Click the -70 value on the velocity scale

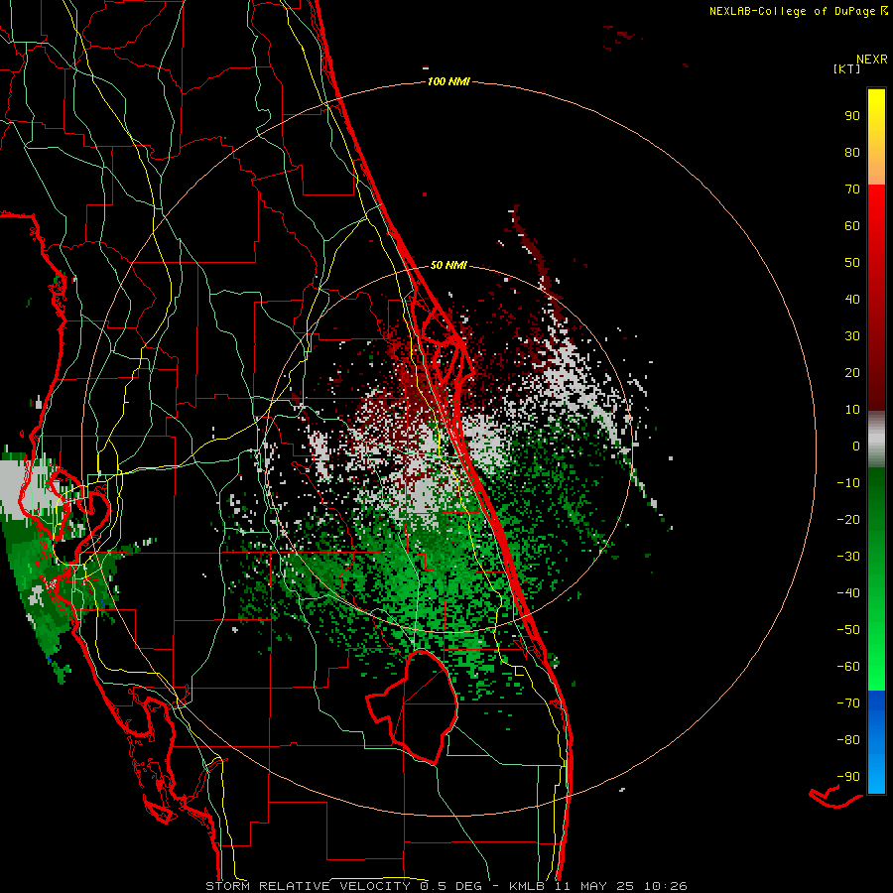[x=848, y=703]
